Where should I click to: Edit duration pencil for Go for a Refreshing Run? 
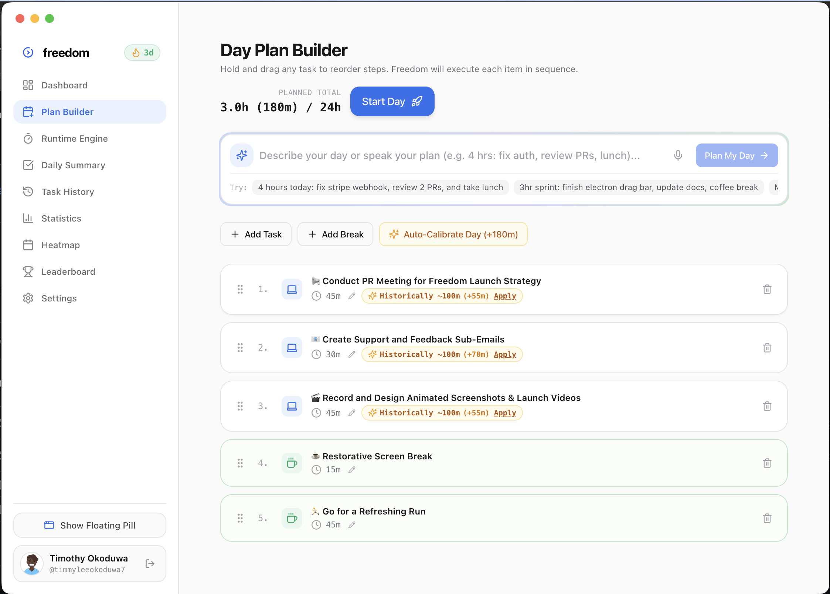(352, 525)
